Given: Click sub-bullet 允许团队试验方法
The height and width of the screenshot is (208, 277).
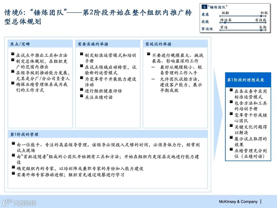Looking at the screenshot, I should (181, 84).
